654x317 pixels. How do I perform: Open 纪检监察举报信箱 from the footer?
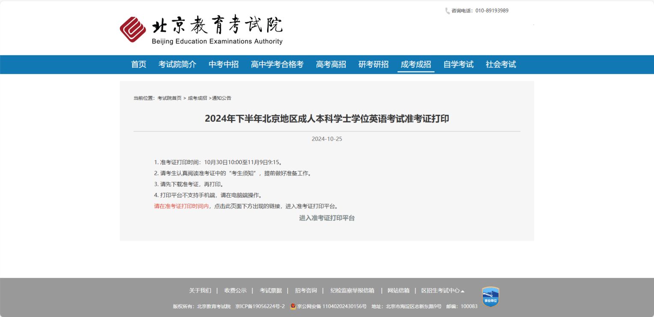(x=351, y=290)
